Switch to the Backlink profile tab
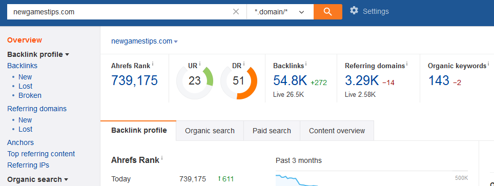 [139, 131]
